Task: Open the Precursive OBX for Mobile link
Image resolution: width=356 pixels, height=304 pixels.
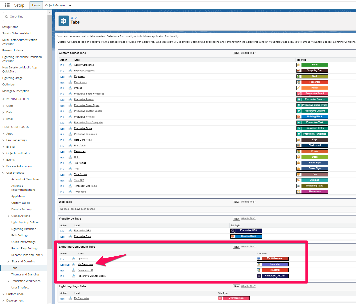Action: (x=92, y=276)
